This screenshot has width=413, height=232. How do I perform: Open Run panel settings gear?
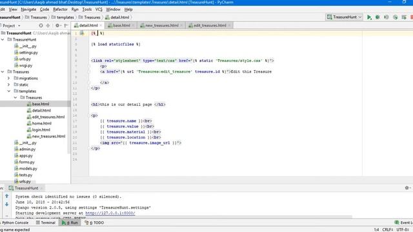click(407, 188)
